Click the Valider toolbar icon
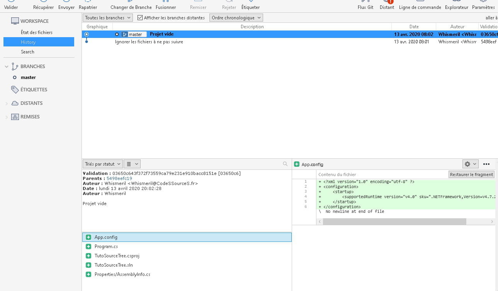 11,5
